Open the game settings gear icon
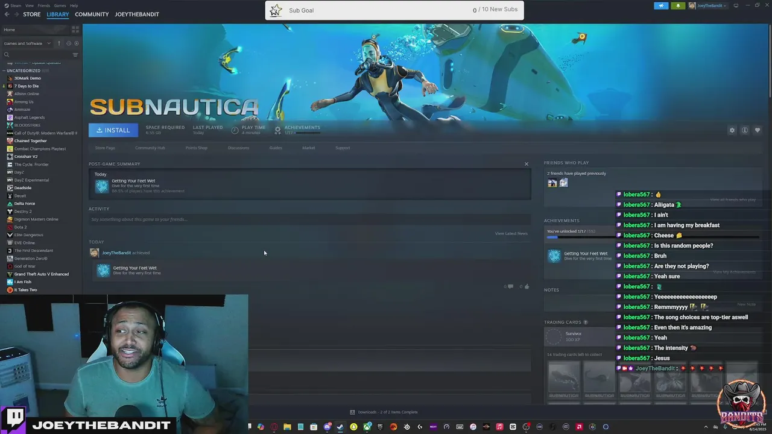 pyautogui.click(x=732, y=130)
